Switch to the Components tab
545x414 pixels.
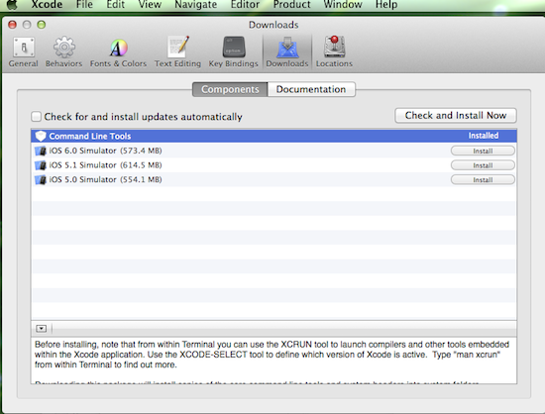click(x=230, y=89)
